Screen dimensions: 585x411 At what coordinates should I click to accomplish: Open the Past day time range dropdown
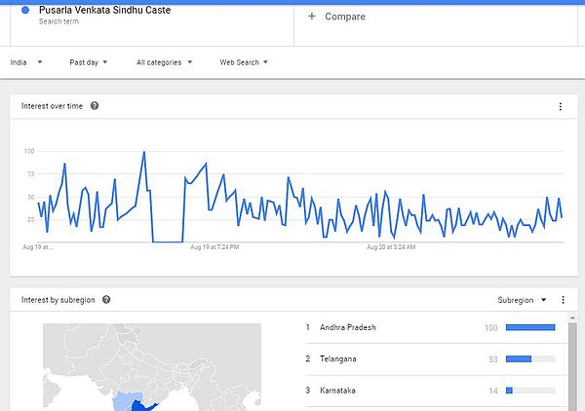[89, 62]
